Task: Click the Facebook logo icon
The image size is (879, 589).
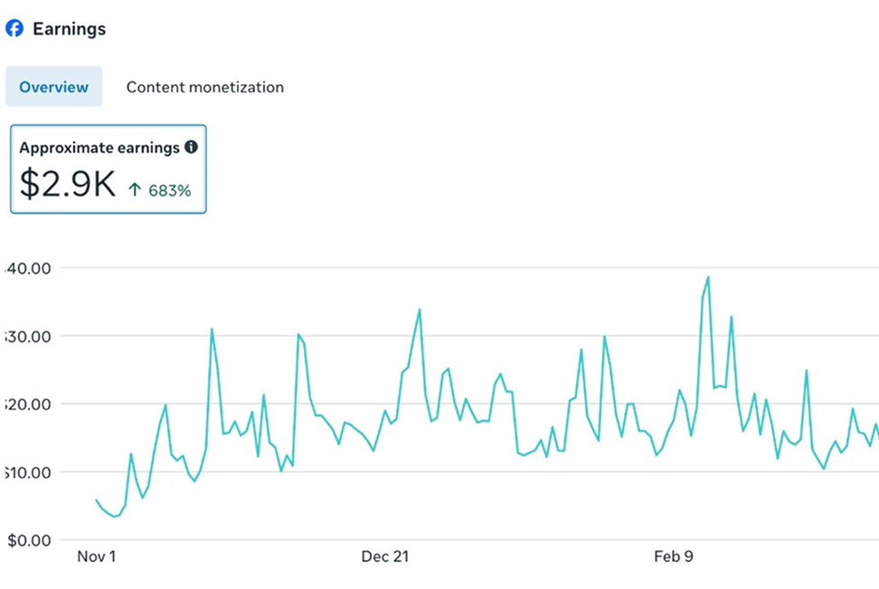Action: pos(14,28)
